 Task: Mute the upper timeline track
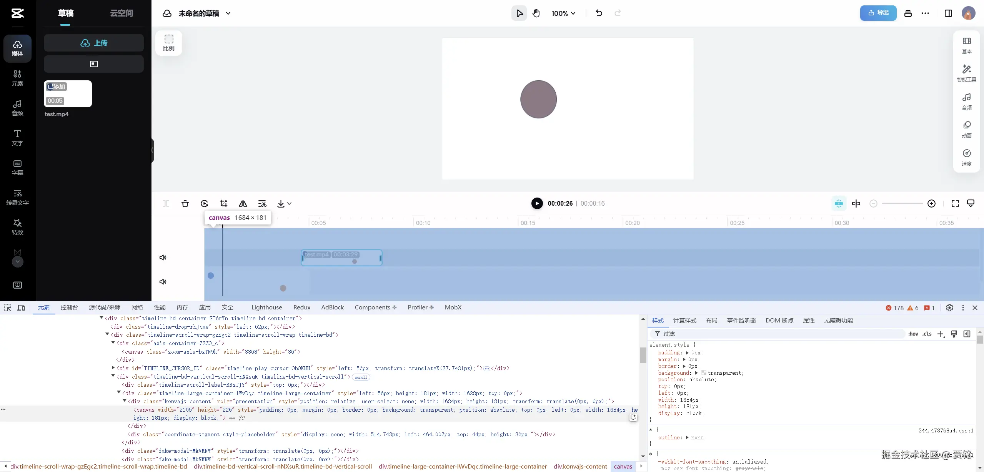163,257
